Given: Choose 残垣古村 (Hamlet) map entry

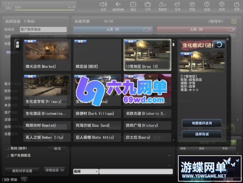Looking at the screenshot, I should click(47, 125).
